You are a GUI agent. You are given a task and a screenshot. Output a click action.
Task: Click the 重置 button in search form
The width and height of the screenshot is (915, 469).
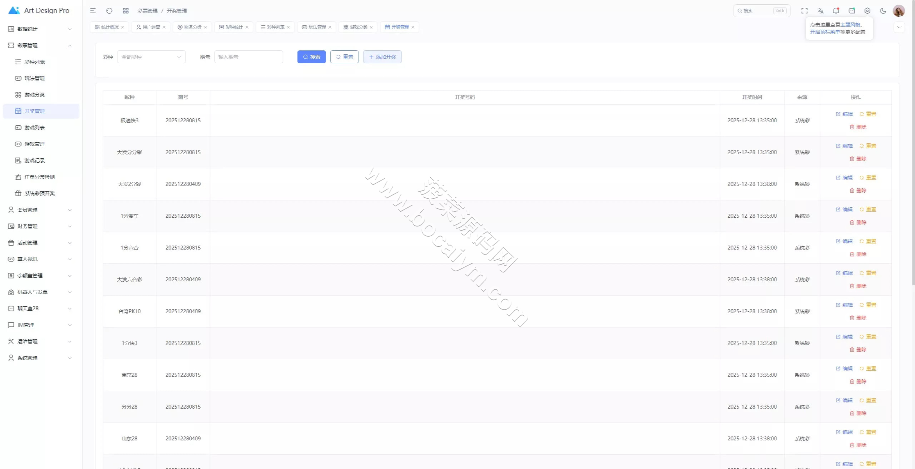click(345, 57)
